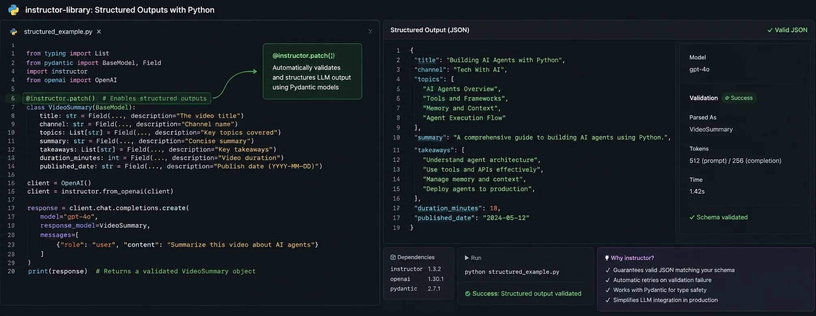
Task: Click the model="gpt-4o" argument
Action: pos(69,216)
